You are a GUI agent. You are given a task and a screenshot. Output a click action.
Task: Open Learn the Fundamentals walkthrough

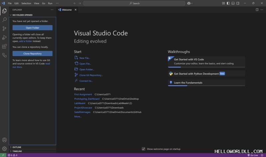point(206,83)
